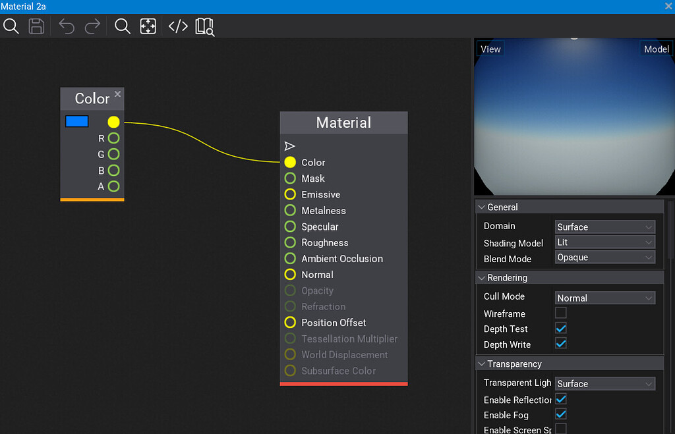Open the Shading Model dropdown
This screenshot has height=434, width=675.
(604, 242)
